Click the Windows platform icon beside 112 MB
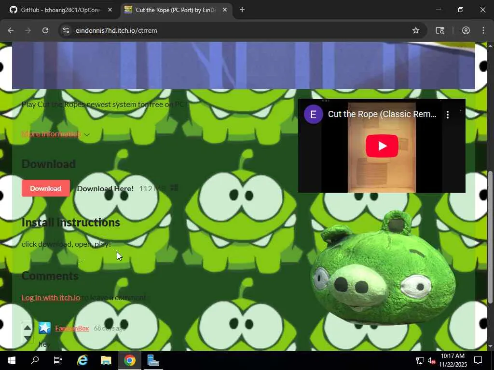Screen dimensions: 494x370 (x=174, y=188)
